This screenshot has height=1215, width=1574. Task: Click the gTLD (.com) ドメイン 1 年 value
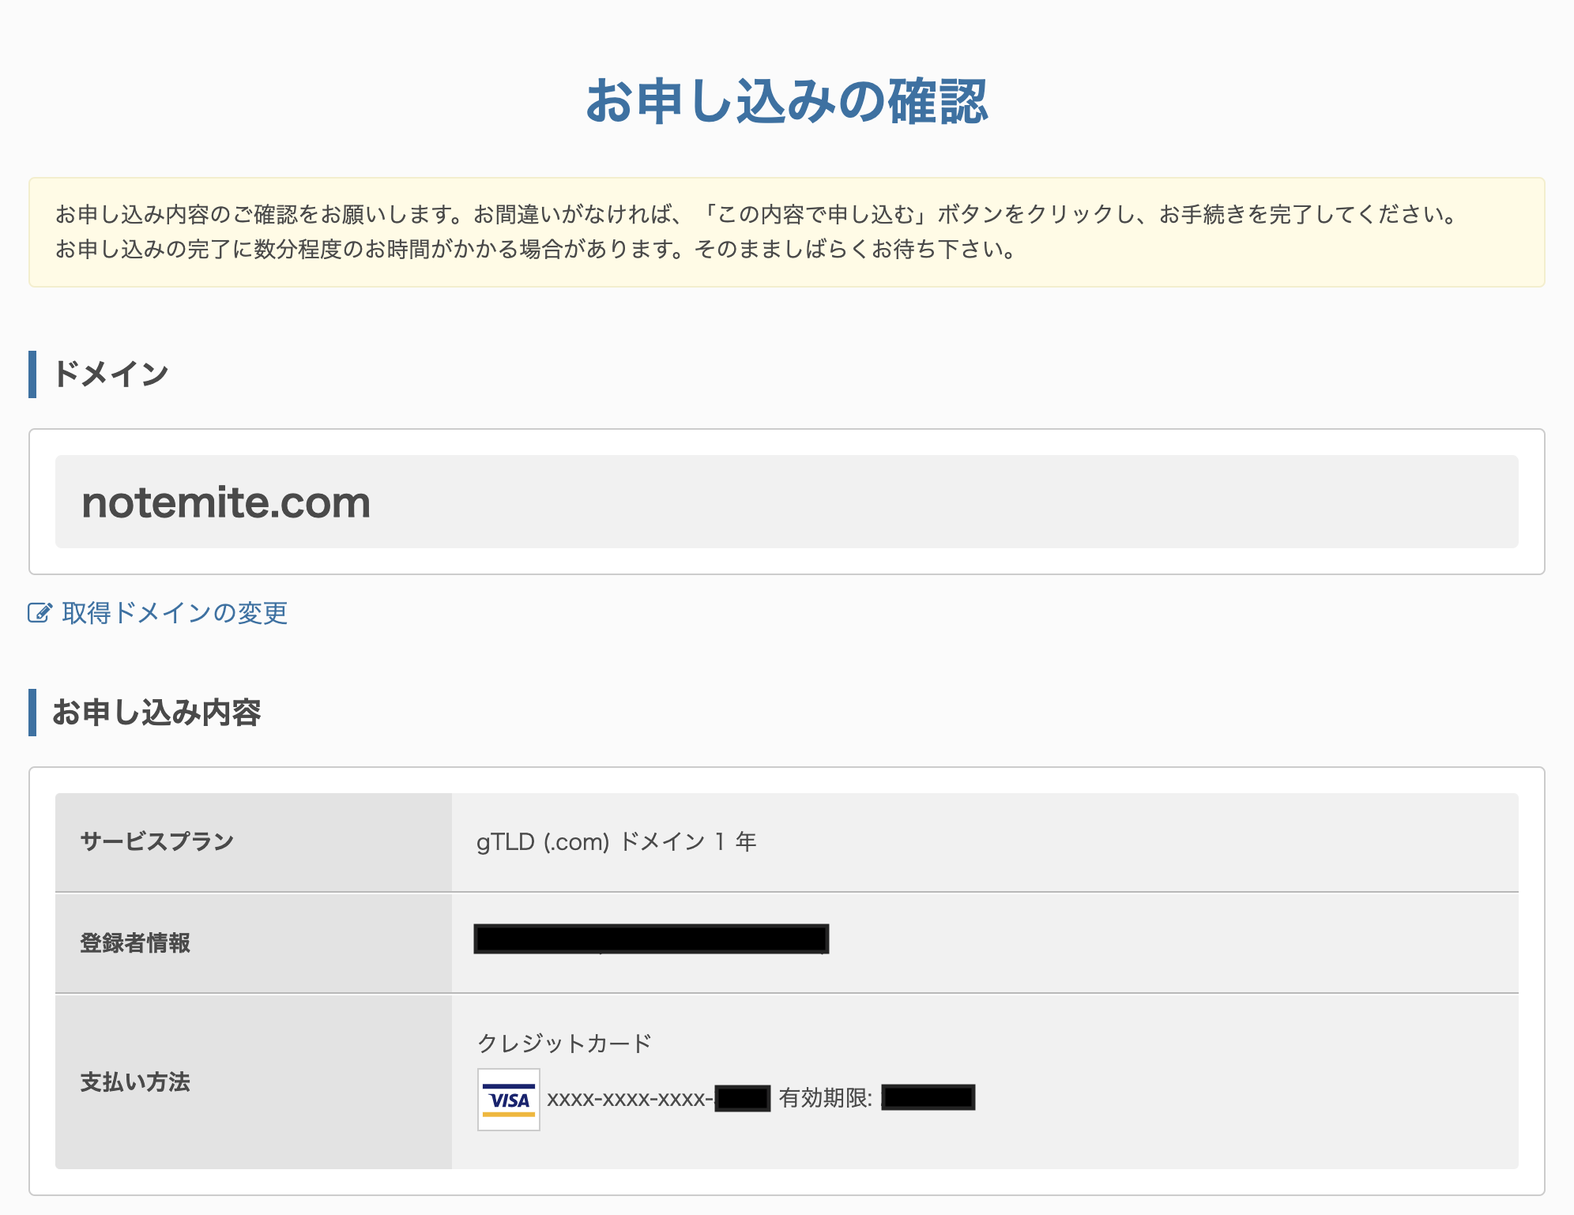(616, 842)
